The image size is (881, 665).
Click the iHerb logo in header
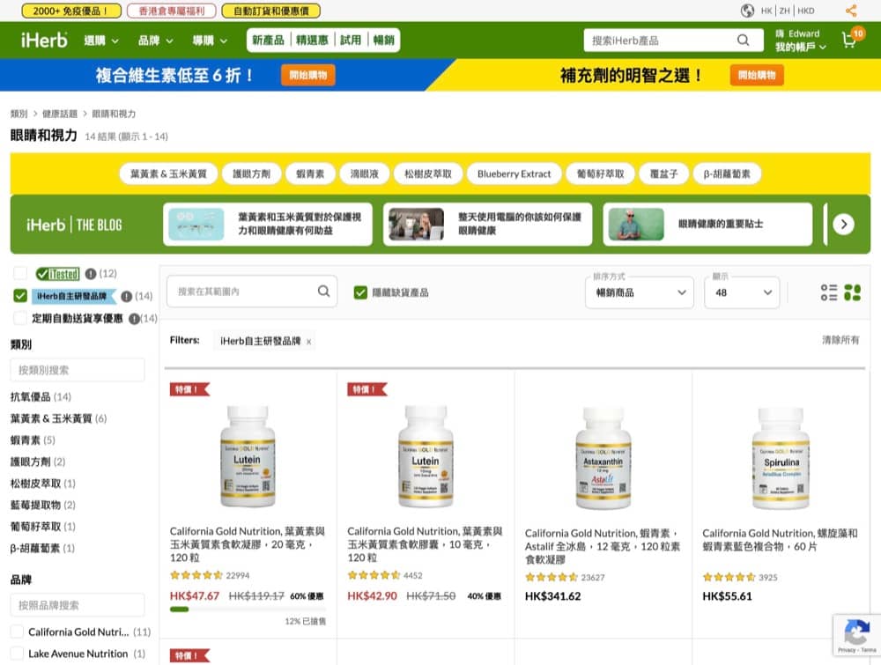44,40
